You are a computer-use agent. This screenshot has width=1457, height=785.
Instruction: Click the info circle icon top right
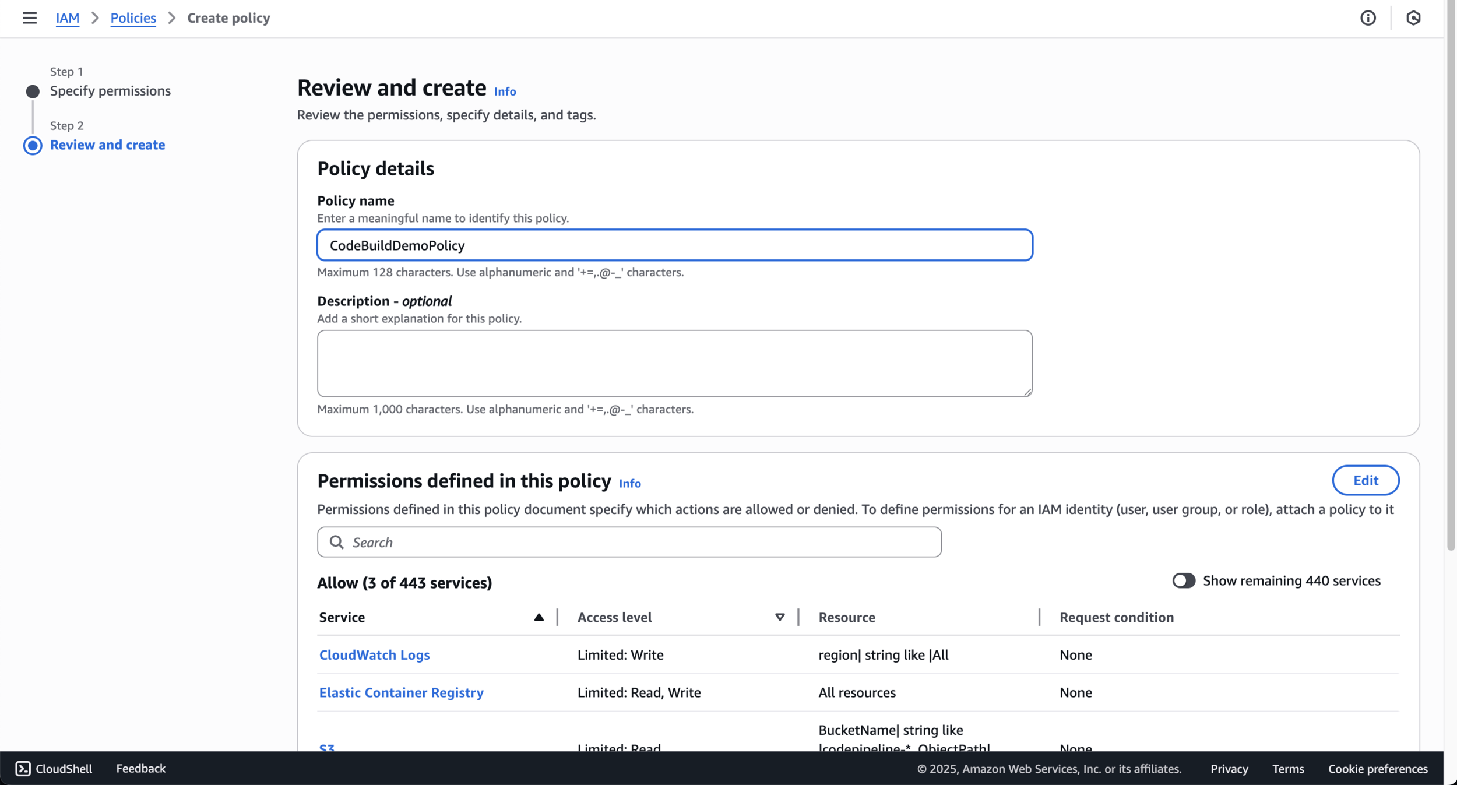[1368, 18]
